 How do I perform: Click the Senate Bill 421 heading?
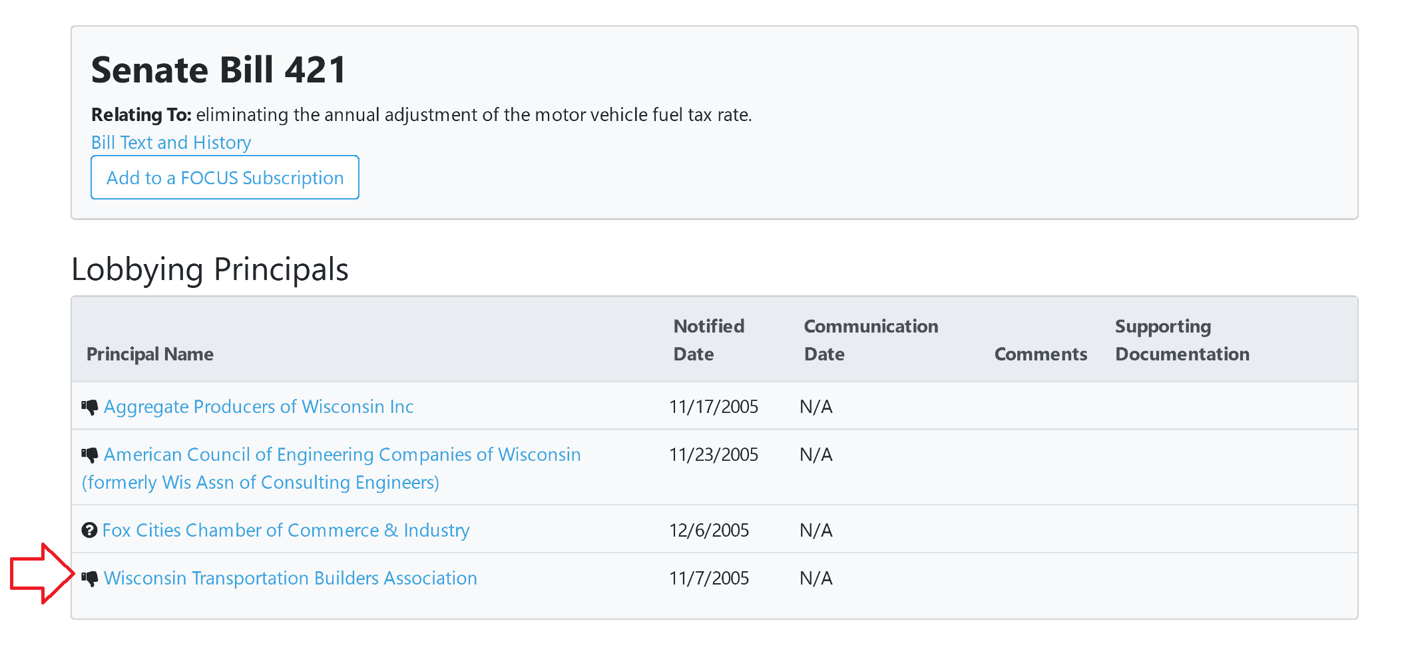pyautogui.click(x=219, y=70)
